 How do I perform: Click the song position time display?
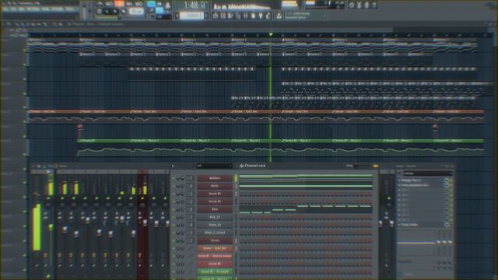195,5
